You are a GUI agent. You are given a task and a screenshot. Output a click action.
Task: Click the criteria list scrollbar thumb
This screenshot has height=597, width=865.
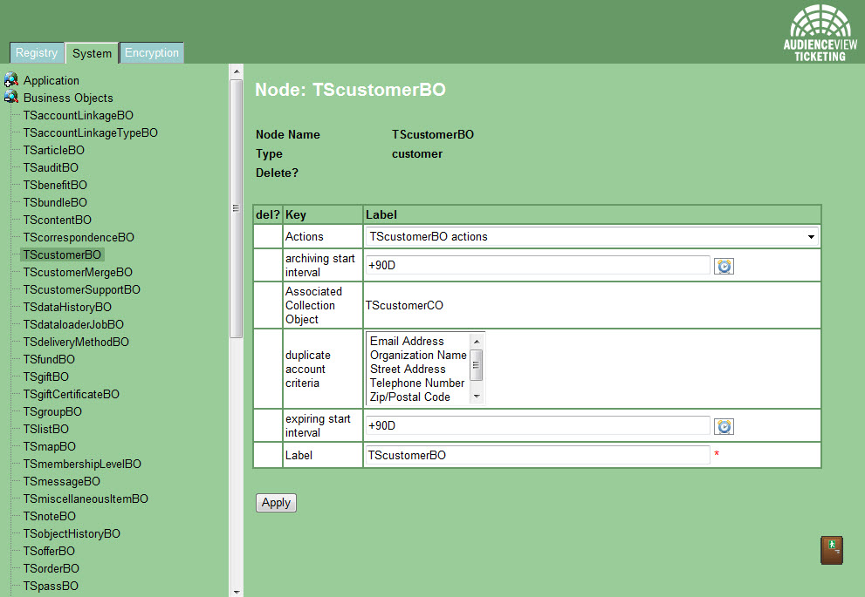(477, 364)
